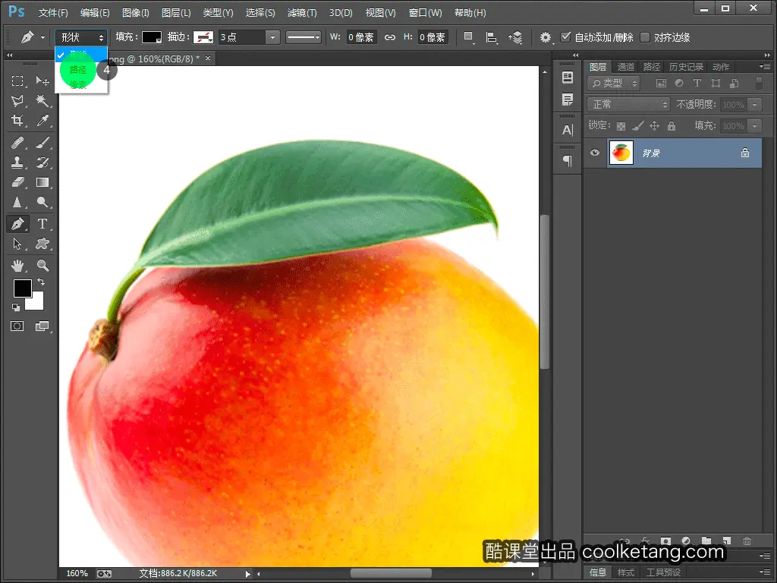
Task: Select the Healing Brush tool
Action: coord(17,143)
